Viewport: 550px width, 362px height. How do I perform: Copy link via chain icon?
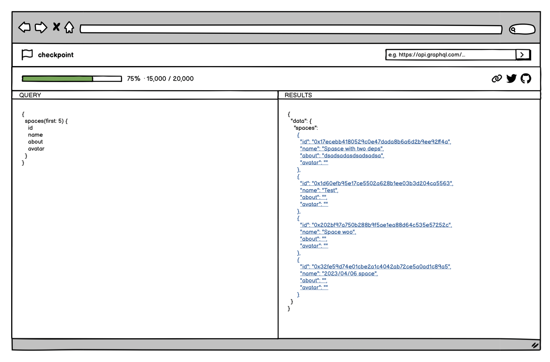pyautogui.click(x=497, y=79)
